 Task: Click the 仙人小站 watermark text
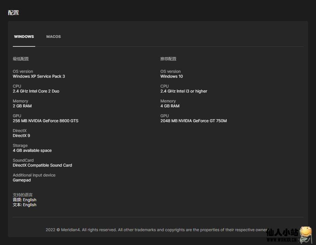[x=282, y=233]
